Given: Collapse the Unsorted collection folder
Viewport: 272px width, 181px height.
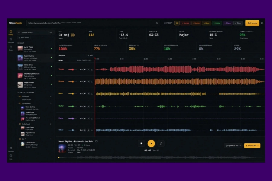Looking at the screenshot, I should [x=18, y=96].
